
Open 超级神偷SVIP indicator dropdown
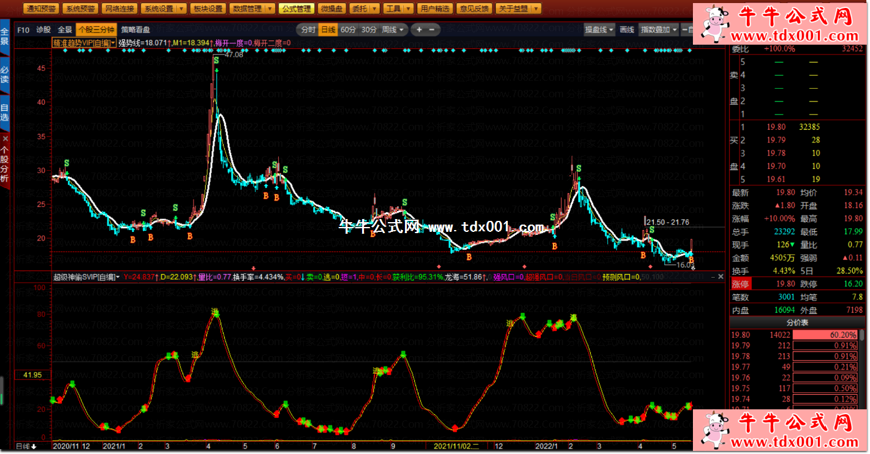click(86, 277)
